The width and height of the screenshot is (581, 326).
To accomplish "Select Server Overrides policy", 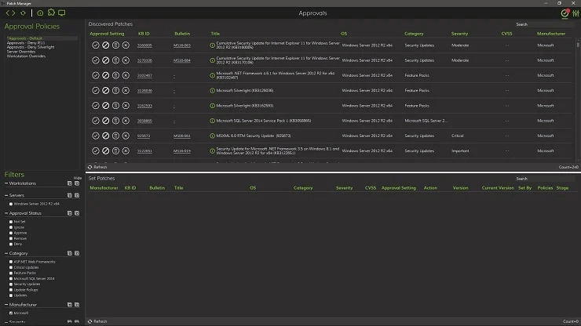I will 21,52.
